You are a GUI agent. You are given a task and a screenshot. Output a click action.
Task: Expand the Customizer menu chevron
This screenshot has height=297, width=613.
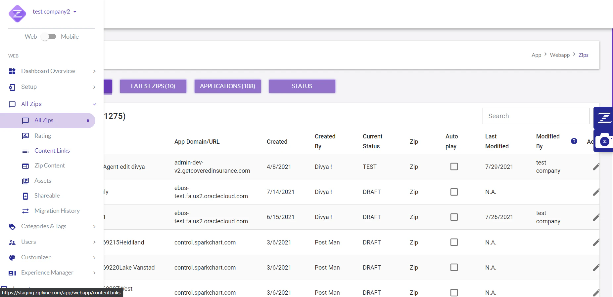[x=94, y=258]
